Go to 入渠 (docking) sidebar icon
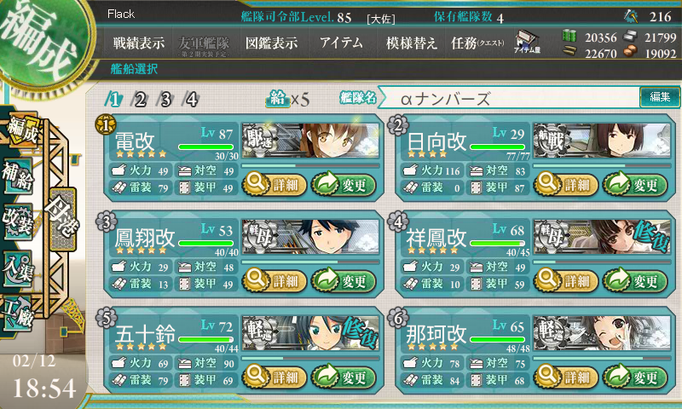682x409 pixels. tap(18, 268)
